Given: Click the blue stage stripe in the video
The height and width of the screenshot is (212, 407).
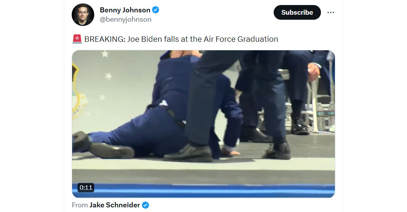Looking at the screenshot, I should 203,190.
